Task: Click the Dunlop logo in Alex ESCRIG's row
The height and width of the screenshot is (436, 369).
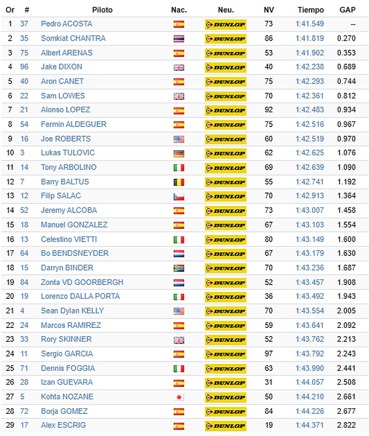Action: pyautogui.click(x=226, y=426)
